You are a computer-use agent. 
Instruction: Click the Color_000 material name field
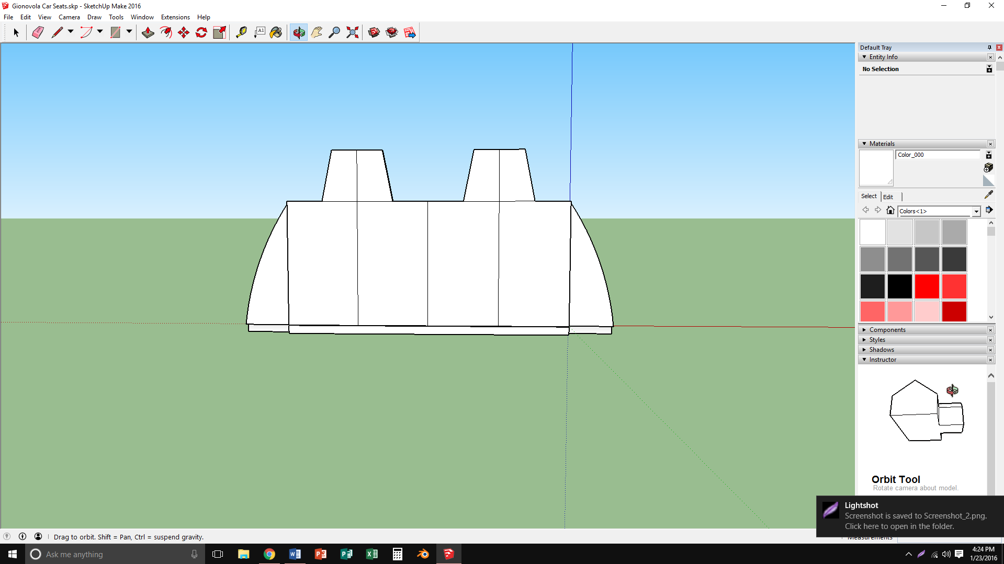(x=937, y=155)
